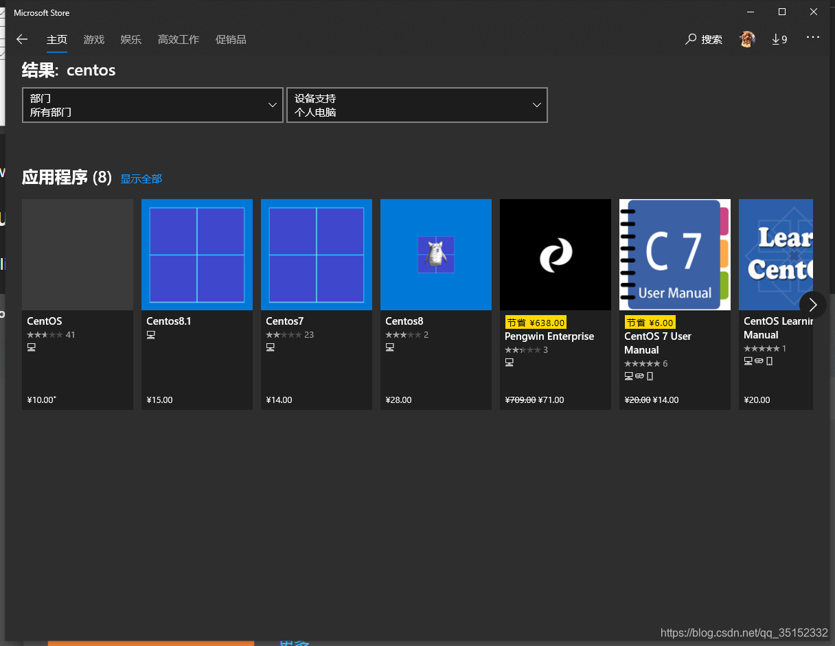Click the ¥10.00 price of CentOS
The width and height of the screenshot is (835, 646).
click(x=41, y=400)
